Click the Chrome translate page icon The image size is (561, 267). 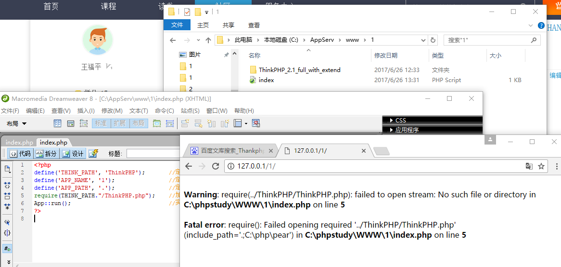click(529, 166)
